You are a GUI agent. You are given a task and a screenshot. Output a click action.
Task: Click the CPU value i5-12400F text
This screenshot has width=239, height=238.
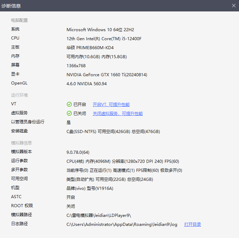[x=104, y=38]
